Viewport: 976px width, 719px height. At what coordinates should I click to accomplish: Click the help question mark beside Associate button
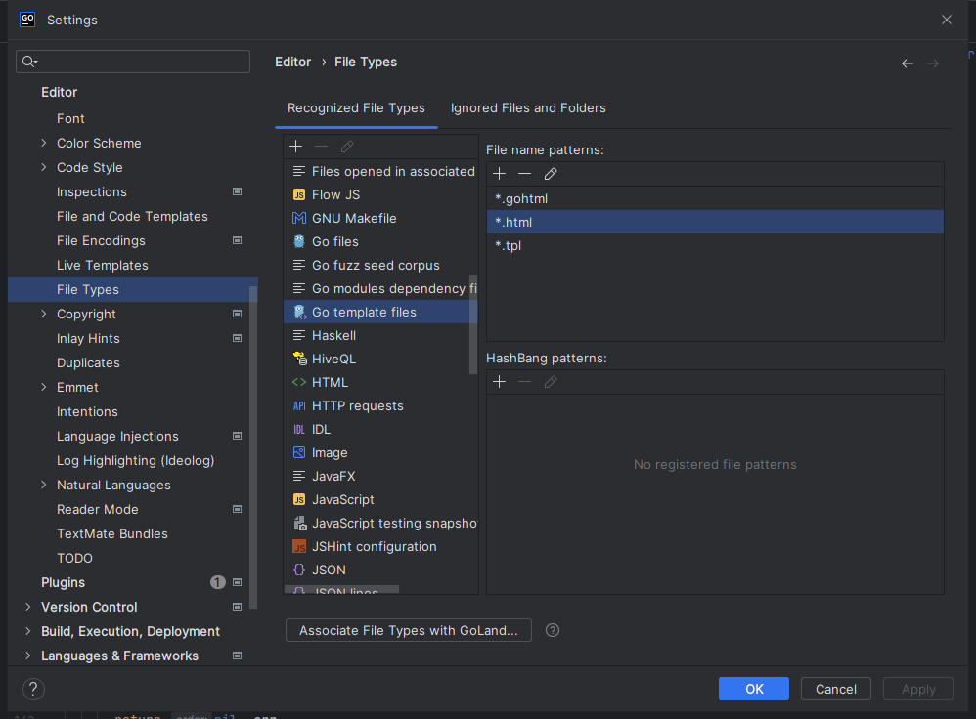[x=553, y=630]
